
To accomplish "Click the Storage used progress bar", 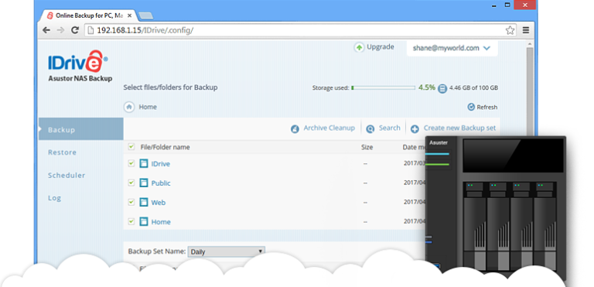I will tap(383, 88).
